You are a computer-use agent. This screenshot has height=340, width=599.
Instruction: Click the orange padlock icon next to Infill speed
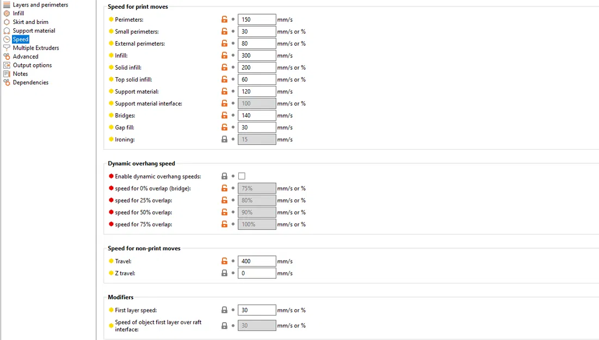tap(224, 55)
